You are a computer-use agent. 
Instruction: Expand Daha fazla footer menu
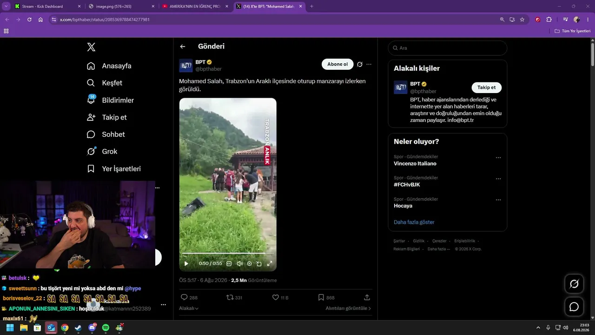coord(438,249)
